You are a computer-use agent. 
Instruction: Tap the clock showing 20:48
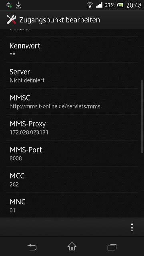(134, 5)
